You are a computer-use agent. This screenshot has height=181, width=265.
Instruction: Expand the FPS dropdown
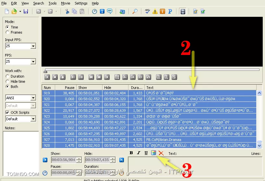coord(33,61)
